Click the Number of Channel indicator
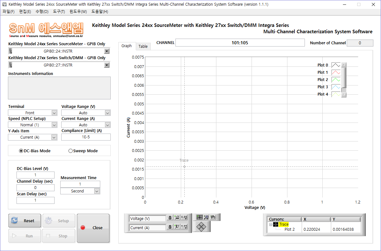The height and width of the screenshot is (251, 381). coord(360,43)
